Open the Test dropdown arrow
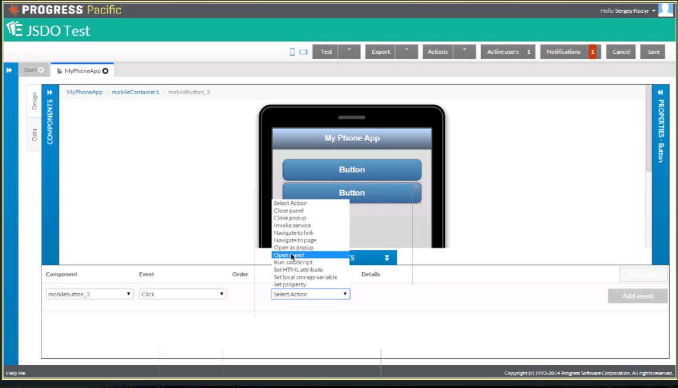Screen dimensions: 678x388 click(x=350, y=51)
